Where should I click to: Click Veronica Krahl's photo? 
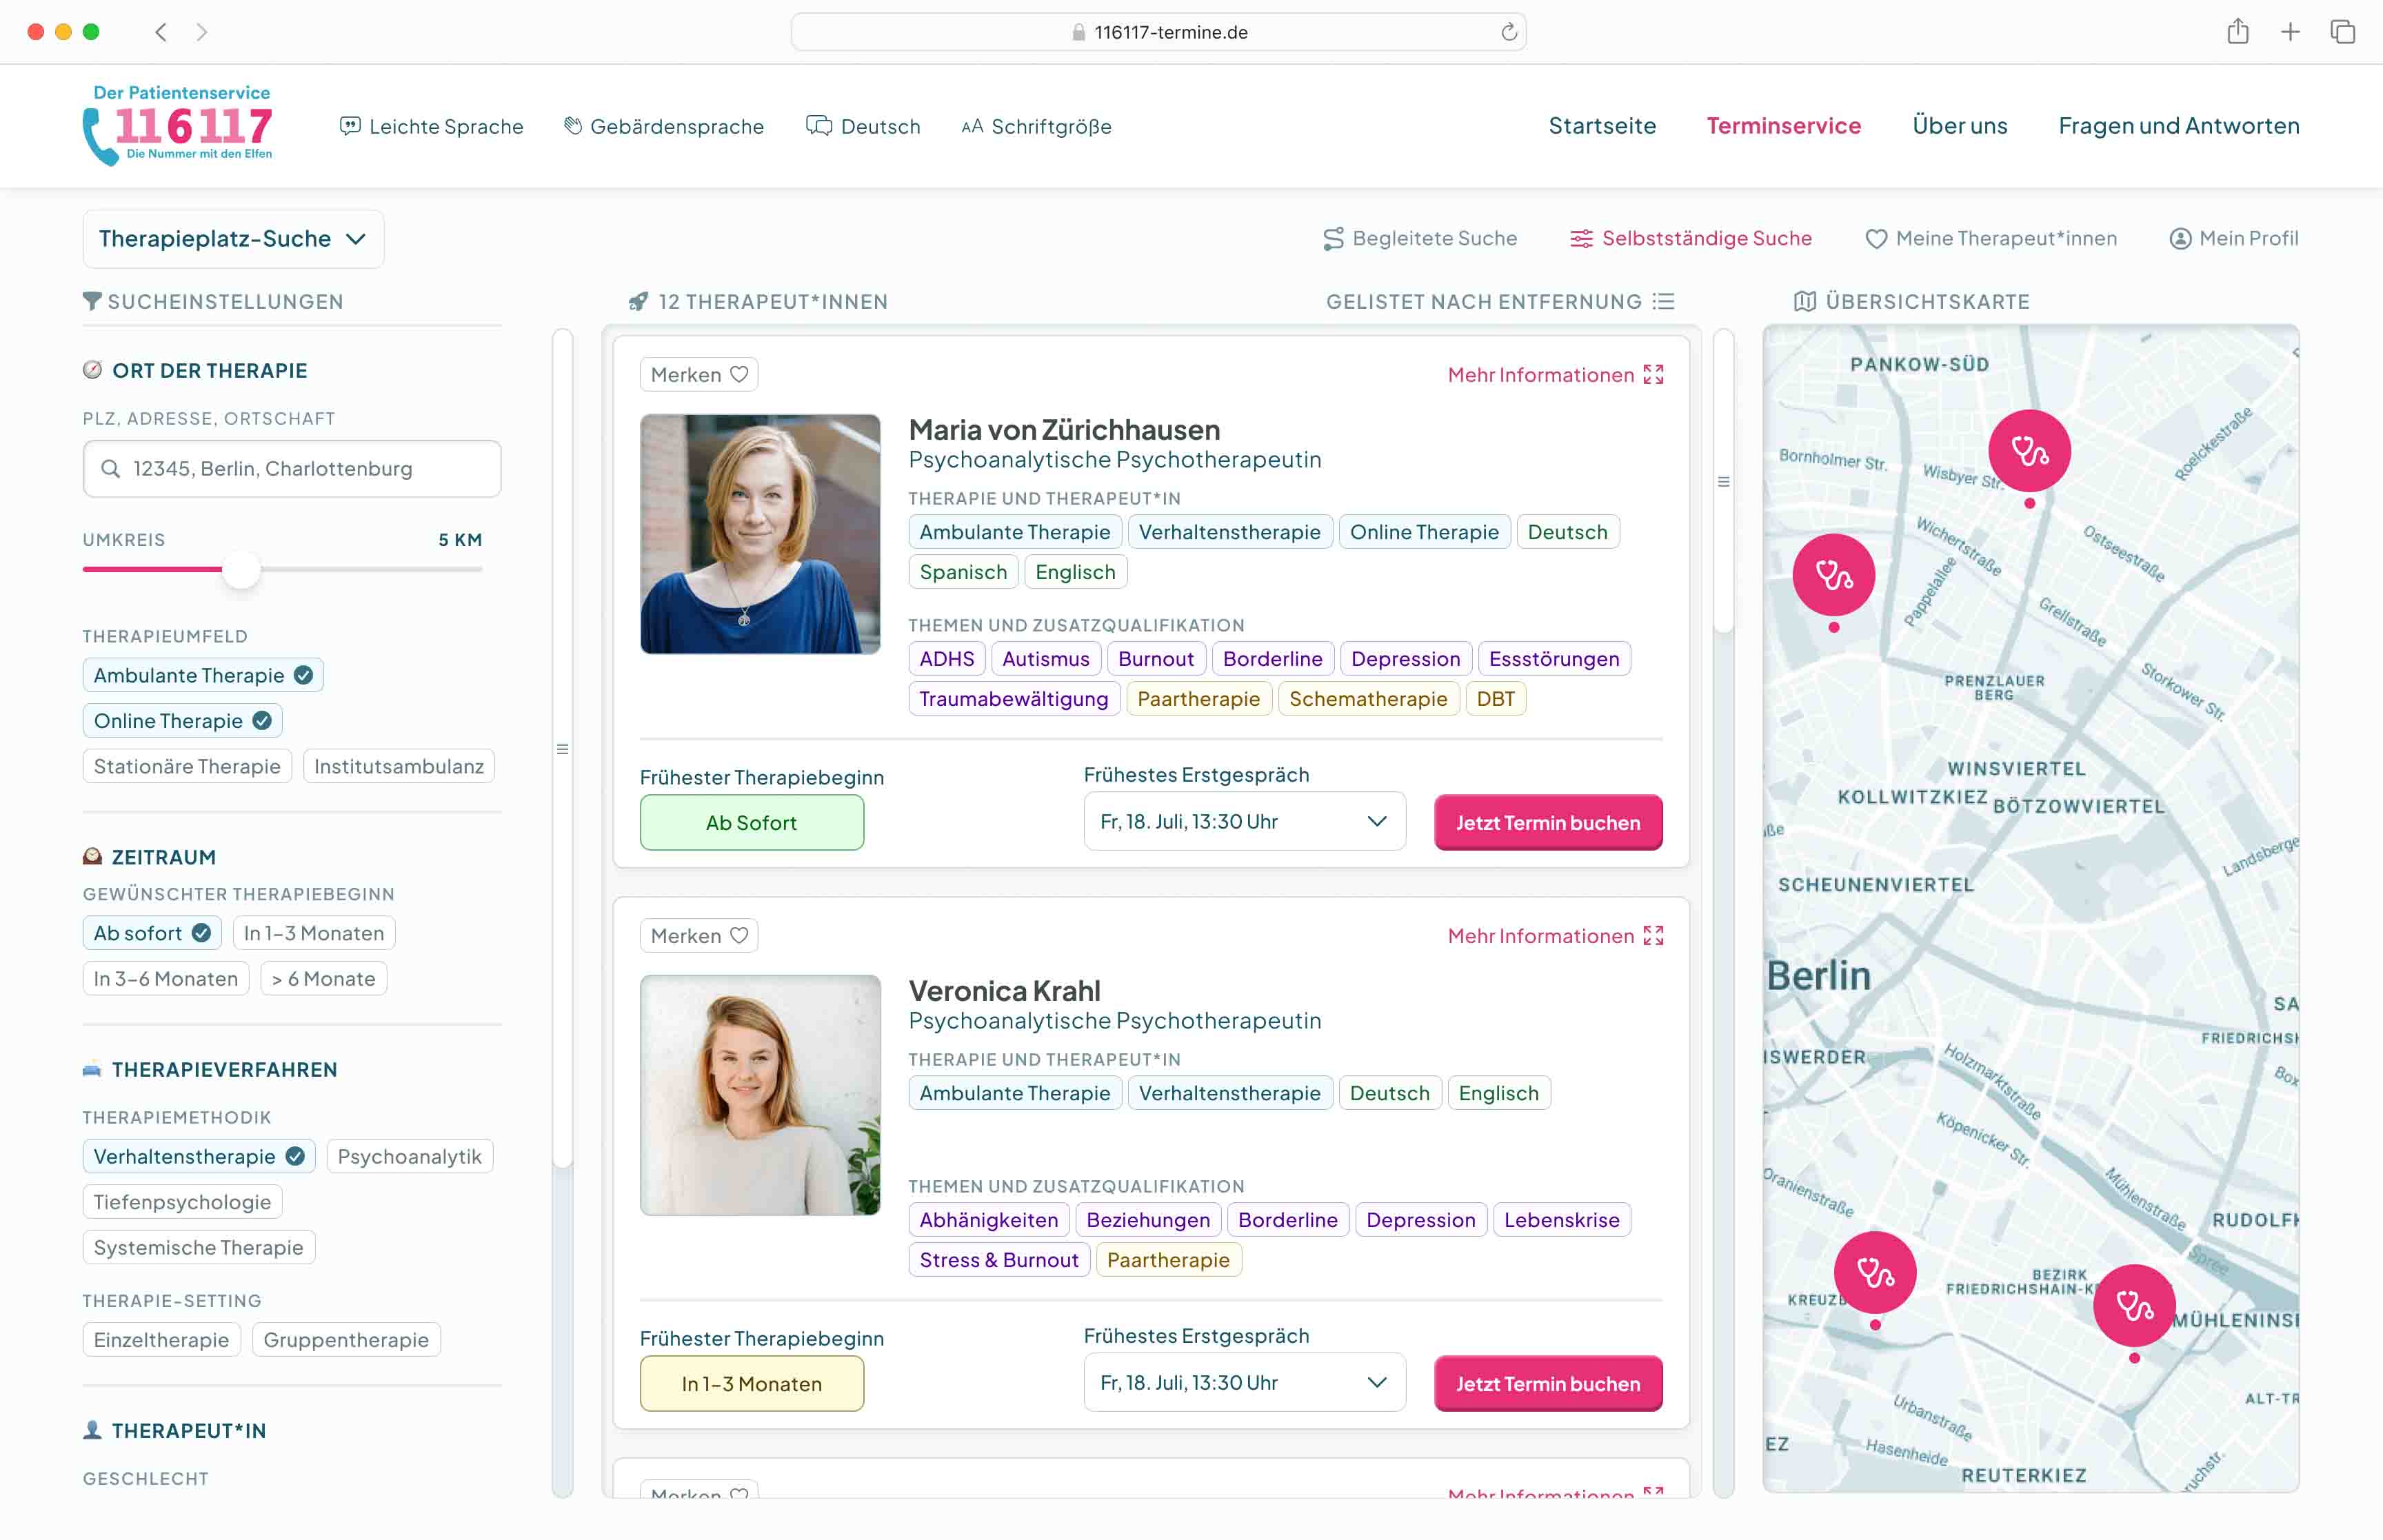coord(760,1095)
